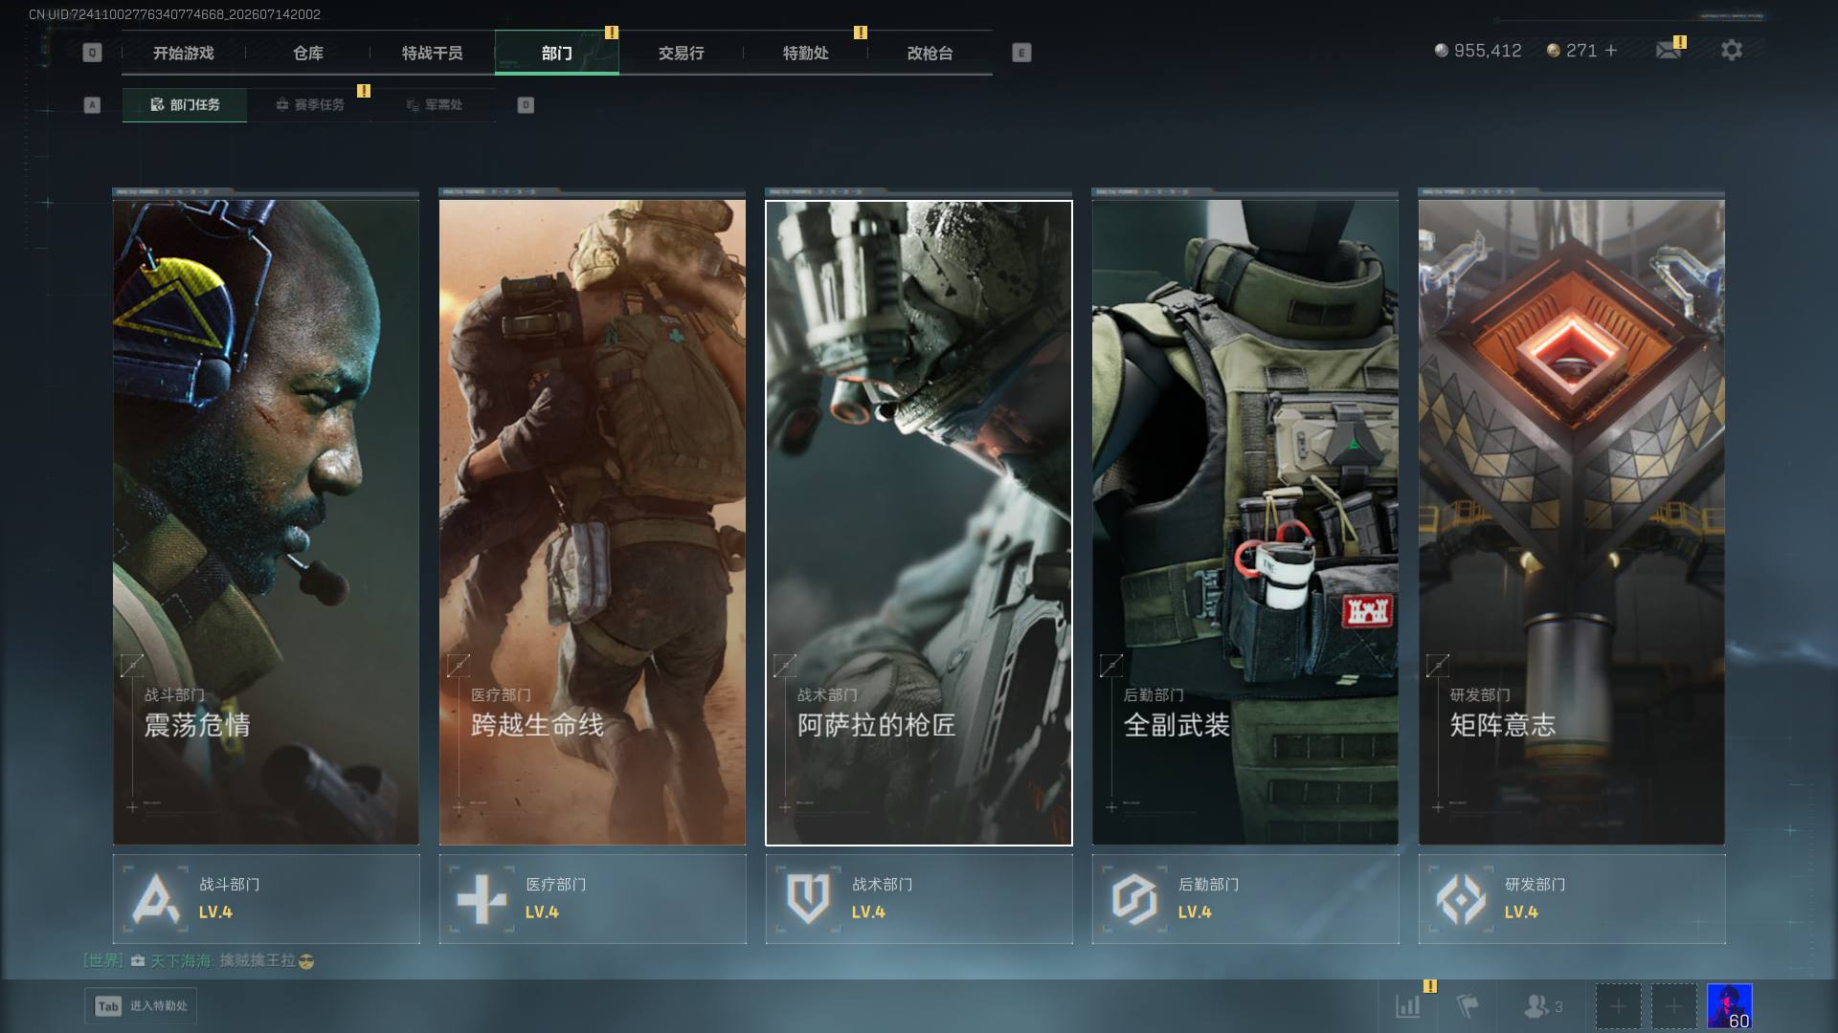Switch to the 仓库 tab
This screenshot has height=1033, width=1838.
tap(308, 53)
